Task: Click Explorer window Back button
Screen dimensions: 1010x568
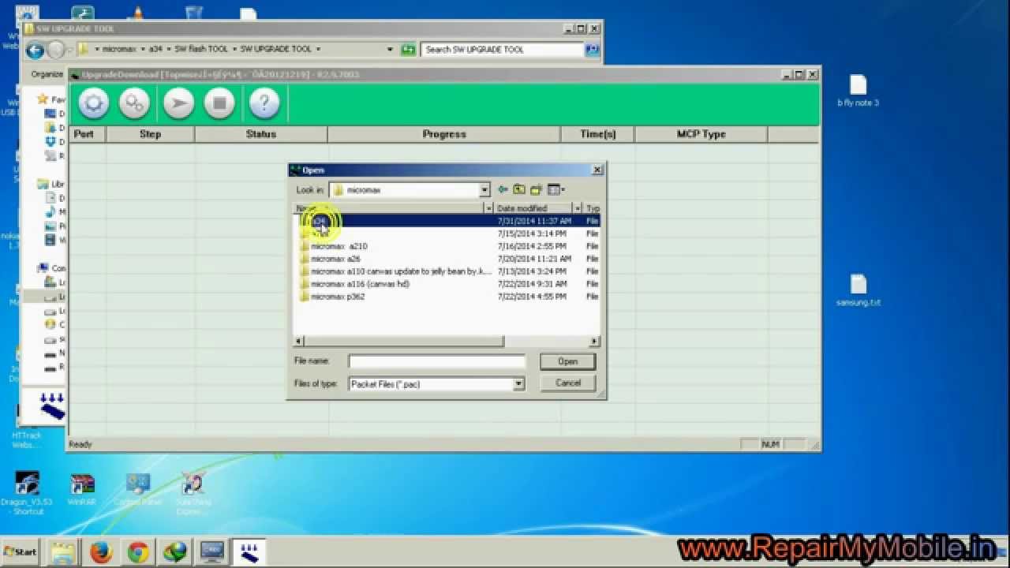Action: (35, 50)
